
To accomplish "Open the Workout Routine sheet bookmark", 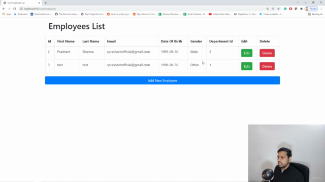I will [x=170, y=14].
